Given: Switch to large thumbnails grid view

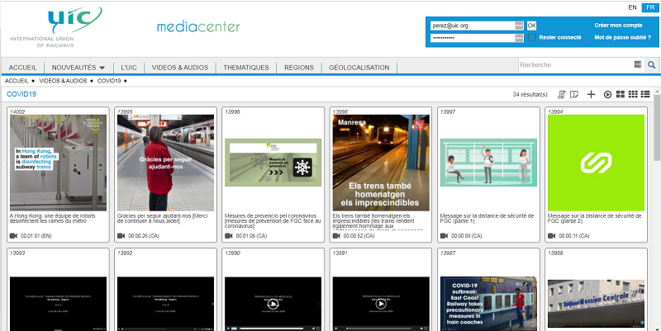Looking at the screenshot, I should 621,94.
